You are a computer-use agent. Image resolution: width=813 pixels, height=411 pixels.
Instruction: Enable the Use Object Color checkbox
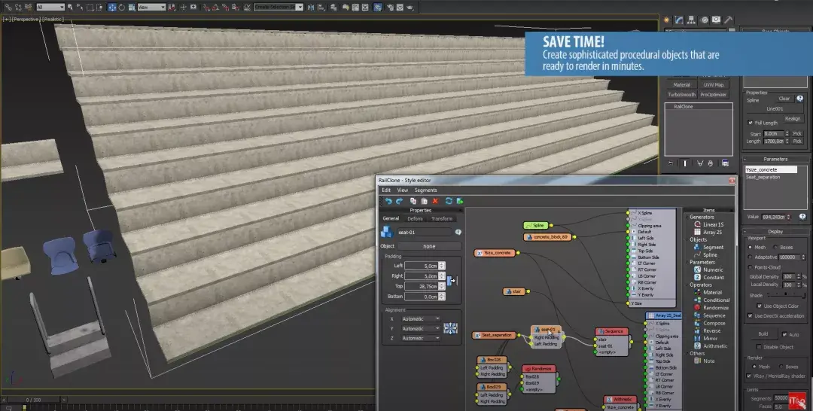[758, 306]
